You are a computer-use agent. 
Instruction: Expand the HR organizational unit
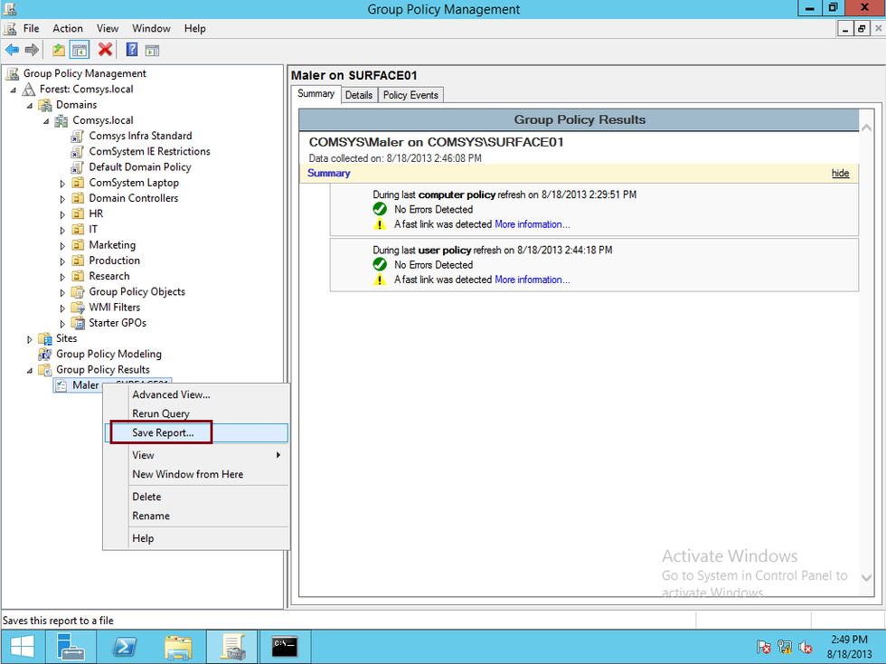click(x=62, y=214)
